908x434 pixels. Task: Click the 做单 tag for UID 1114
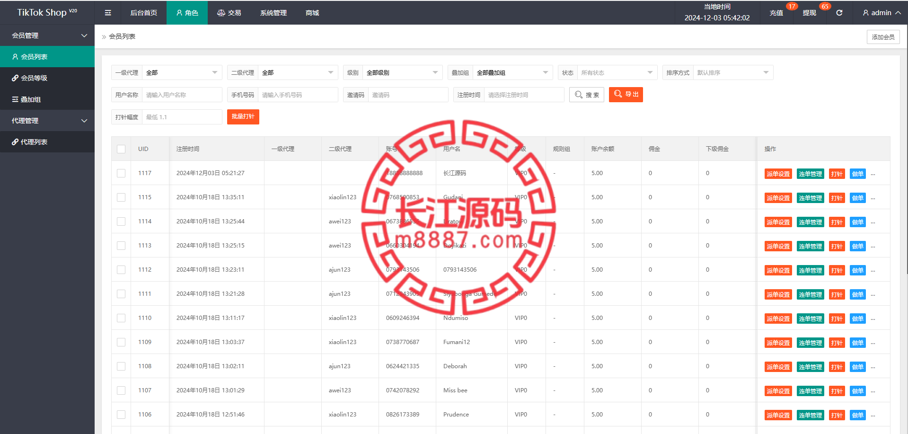(858, 222)
